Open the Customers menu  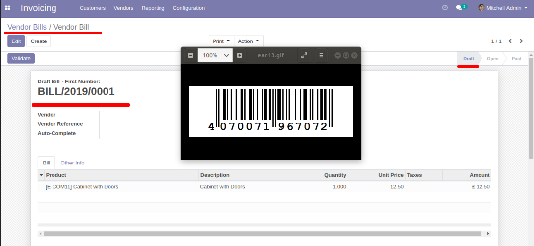click(x=93, y=8)
